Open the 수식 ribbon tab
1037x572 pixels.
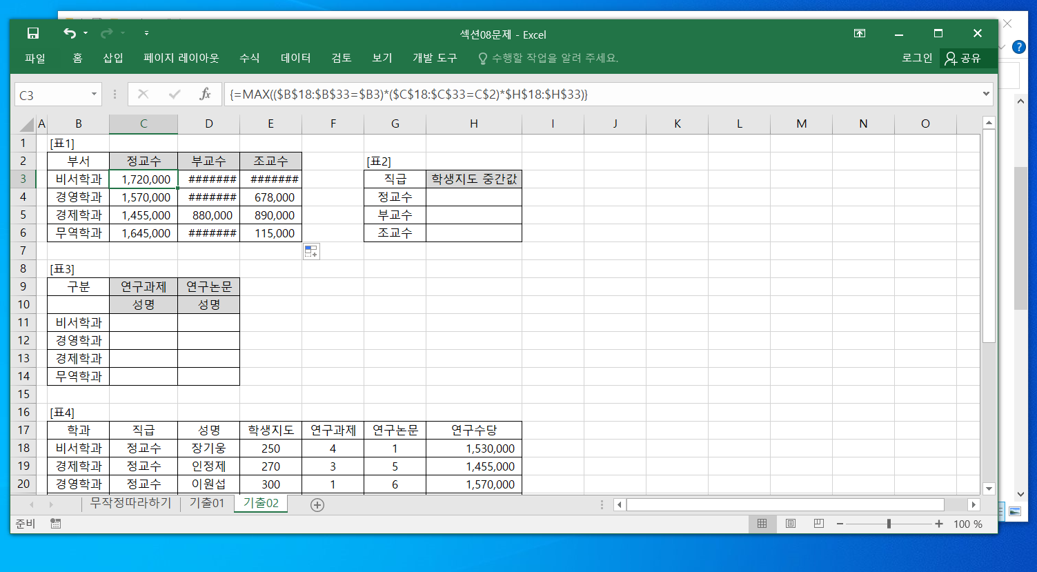(x=249, y=58)
